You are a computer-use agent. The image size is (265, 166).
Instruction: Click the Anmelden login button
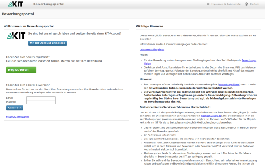pos(15,108)
